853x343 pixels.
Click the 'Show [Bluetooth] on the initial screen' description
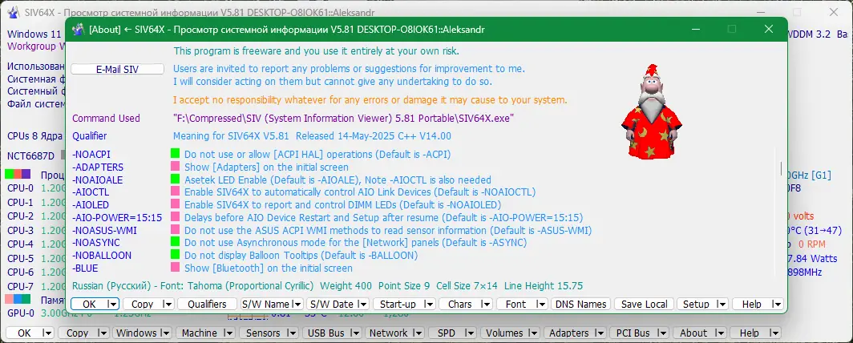click(x=269, y=268)
